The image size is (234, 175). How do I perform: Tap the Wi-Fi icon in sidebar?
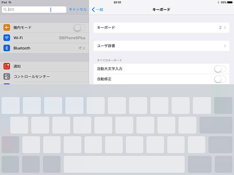point(7,38)
